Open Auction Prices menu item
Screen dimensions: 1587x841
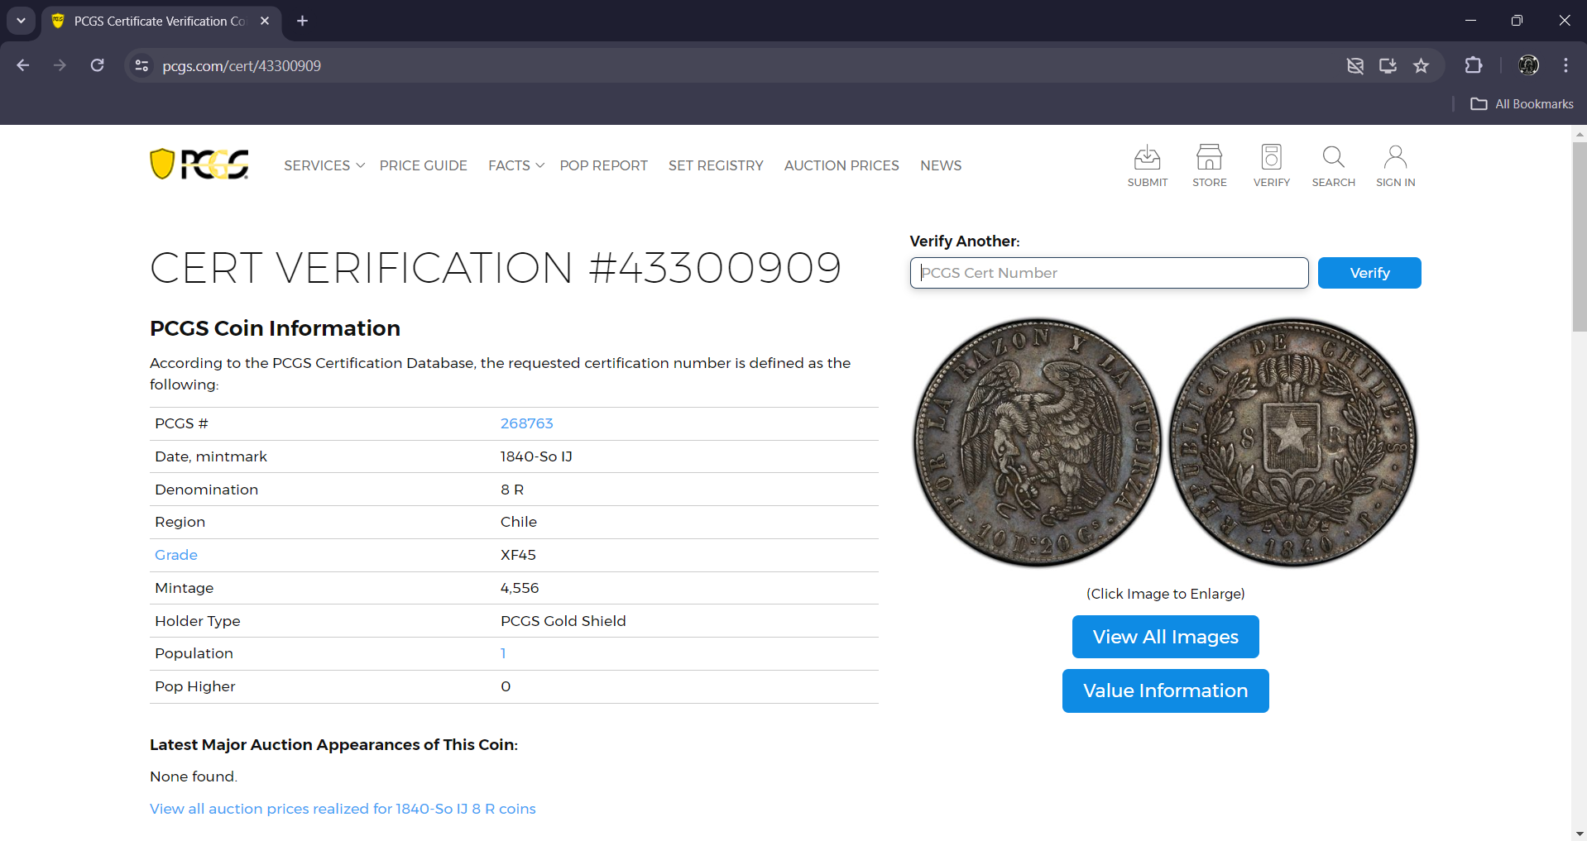pyautogui.click(x=841, y=165)
